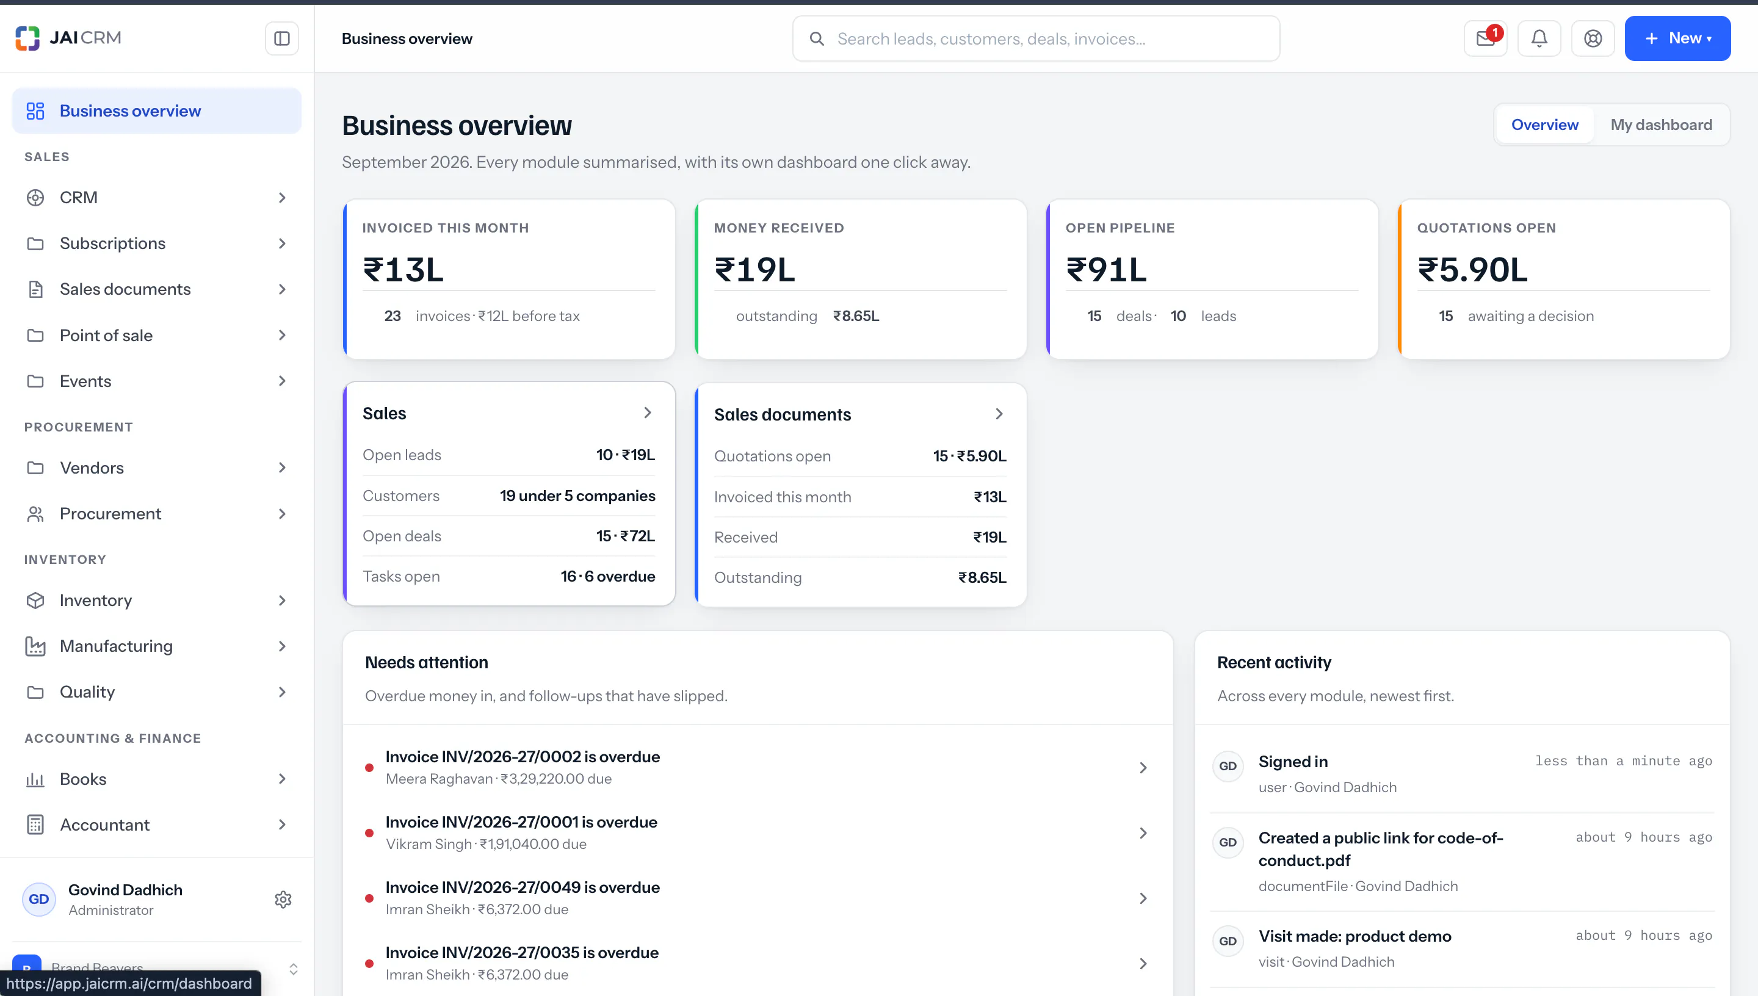Click the Manufacturing factory icon
Image resolution: width=1758 pixels, height=996 pixels.
(35, 646)
